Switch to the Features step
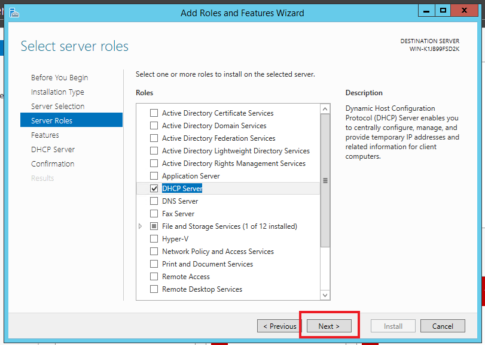The width and height of the screenshot is (485, 345). pyautogui.click(x=45, y=135)
